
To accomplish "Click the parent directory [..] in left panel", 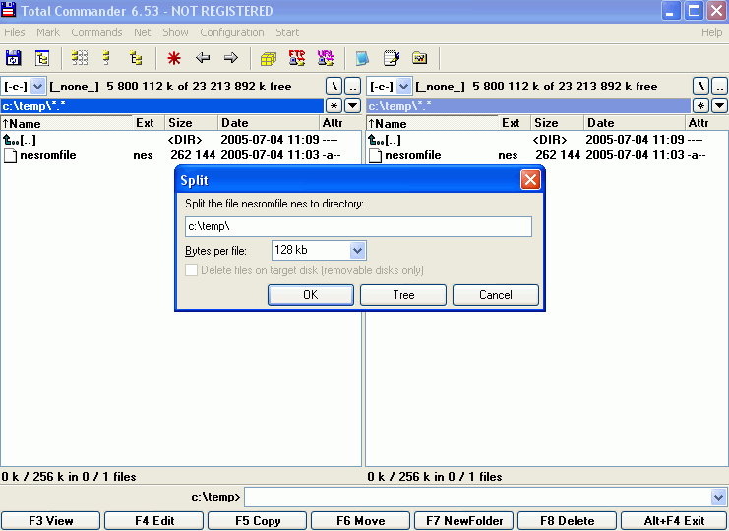I will [x=20, y=140].
